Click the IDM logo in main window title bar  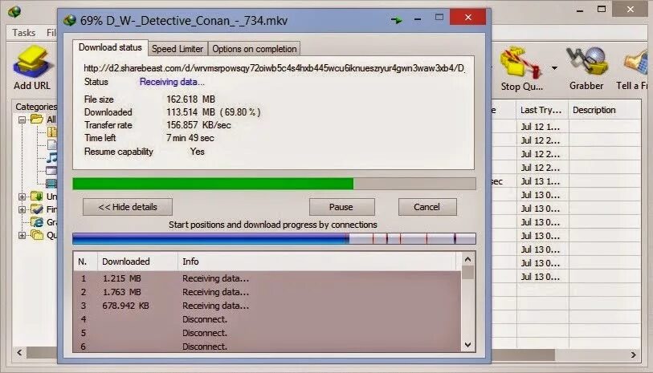point(14,11)
